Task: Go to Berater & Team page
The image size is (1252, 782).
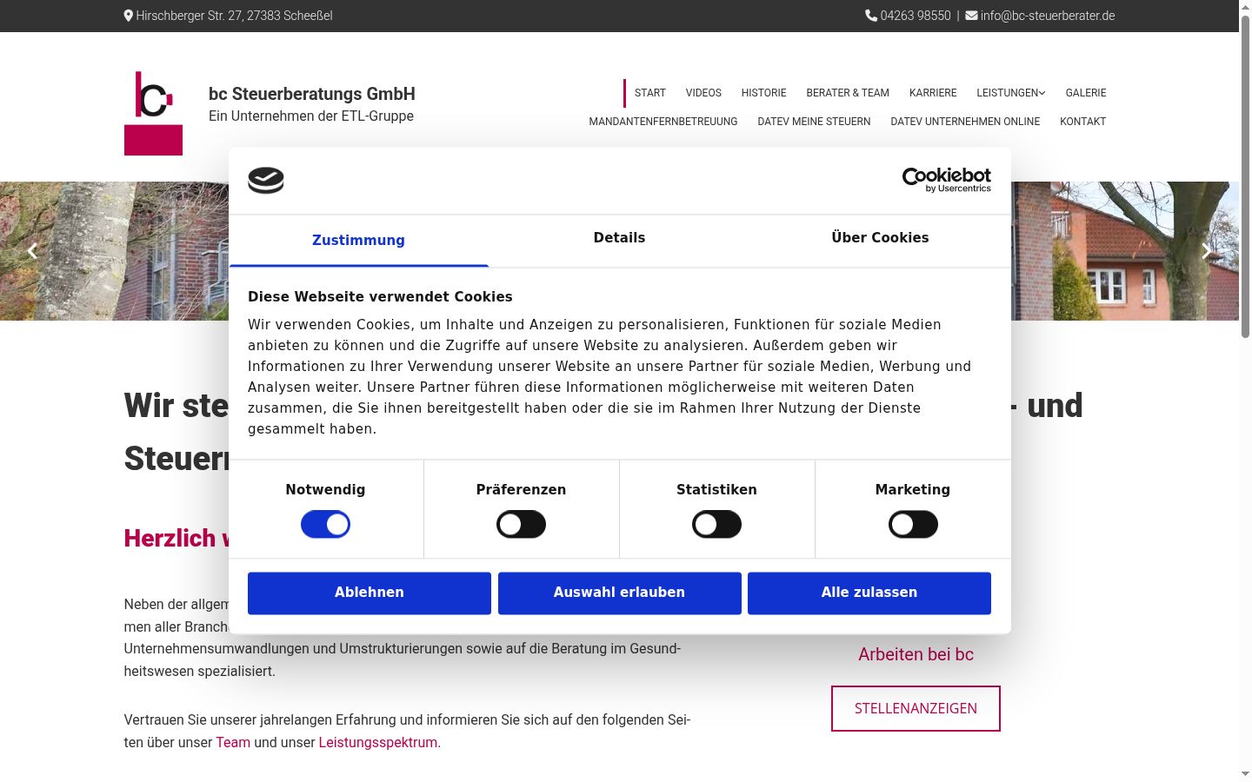Action: point(848,93)
